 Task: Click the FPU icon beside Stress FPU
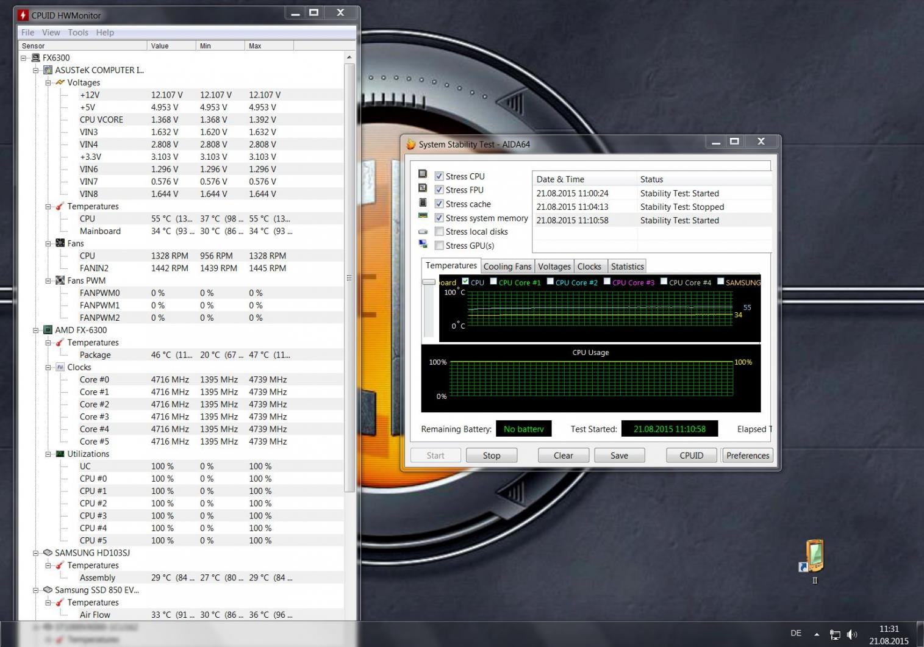(423, 188)
